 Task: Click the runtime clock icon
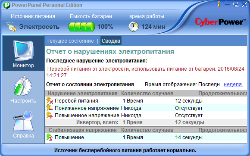coord(134,27)
